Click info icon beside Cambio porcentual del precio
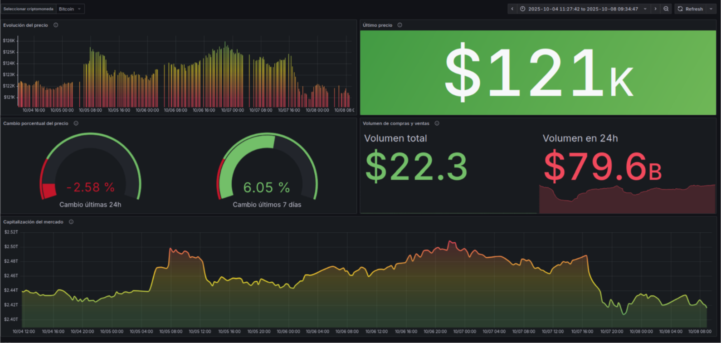This screenshot has height=343, width=721. click(x=76, y=123)
